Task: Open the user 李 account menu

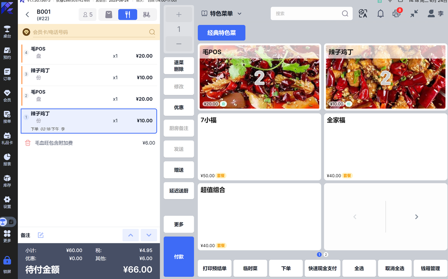Action: (x=436, y=14)
